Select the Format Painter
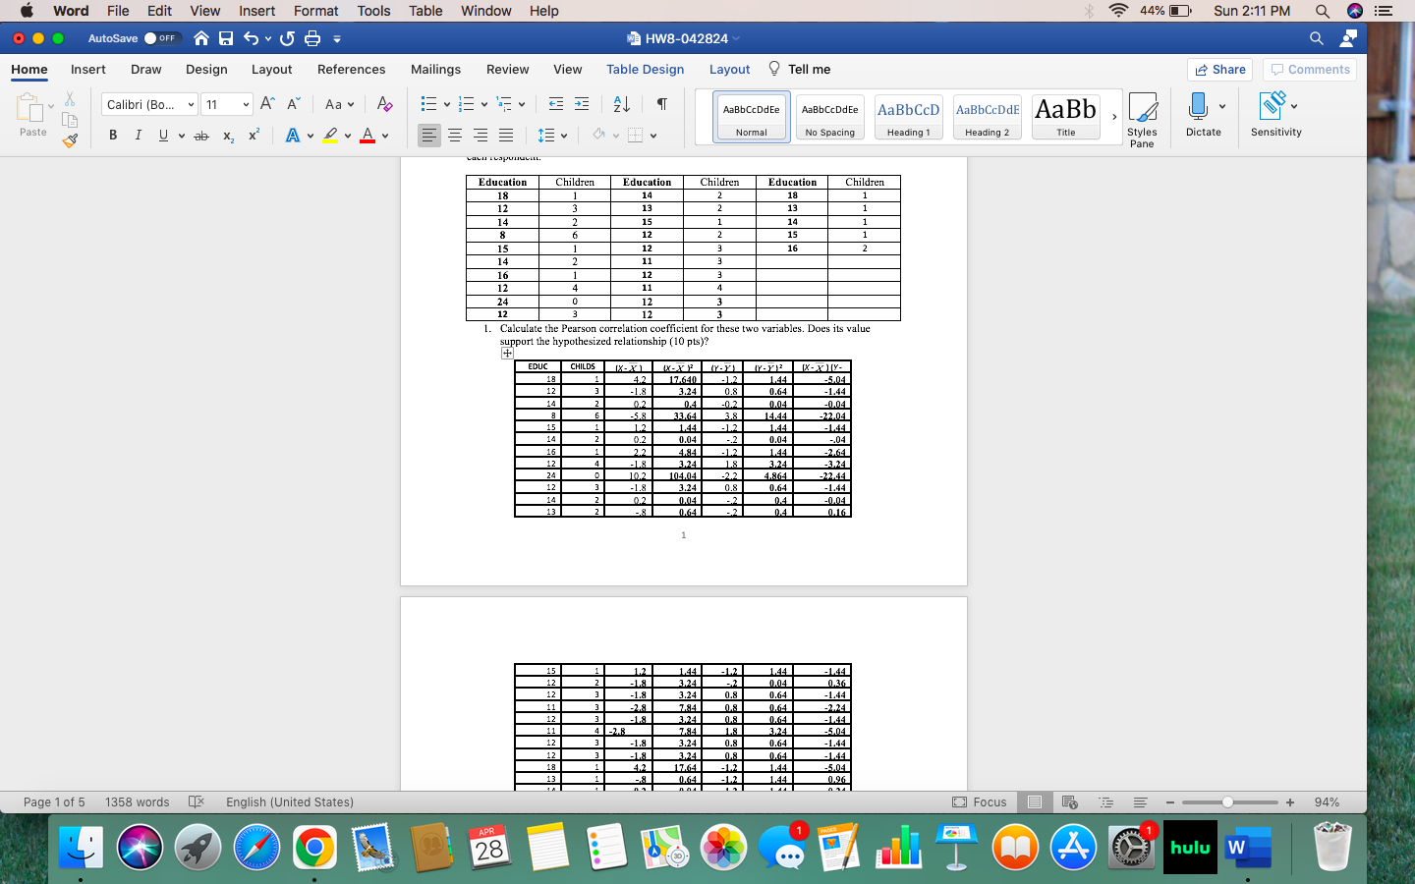The image size is (1415, 884). tap(69, 141)
